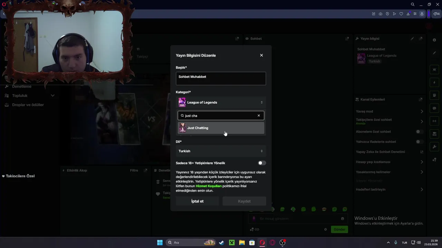Click the Filtre button in Etkinlik Akışı
Viewport: 442px width, 248px height.
pos(134,170)
